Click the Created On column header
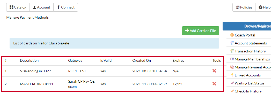The width and height of the screenshot is (271, 94). [x=142, y=60]
